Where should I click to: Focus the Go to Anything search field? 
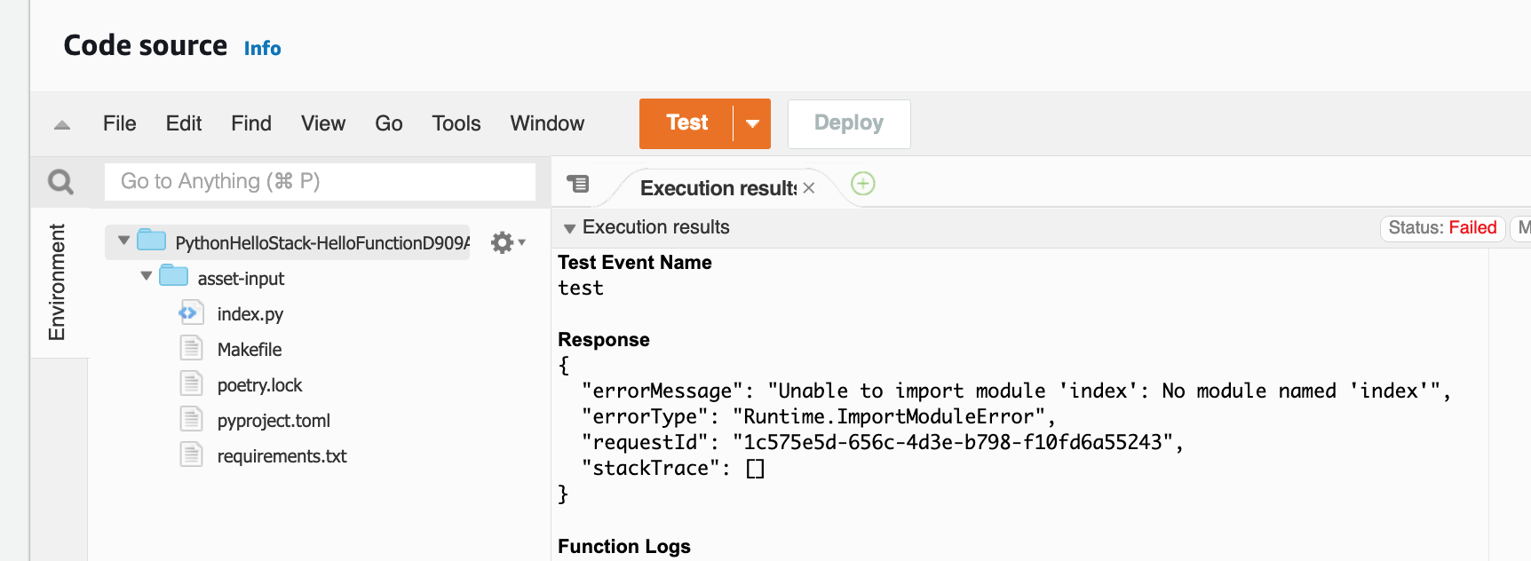coord(320,181)
